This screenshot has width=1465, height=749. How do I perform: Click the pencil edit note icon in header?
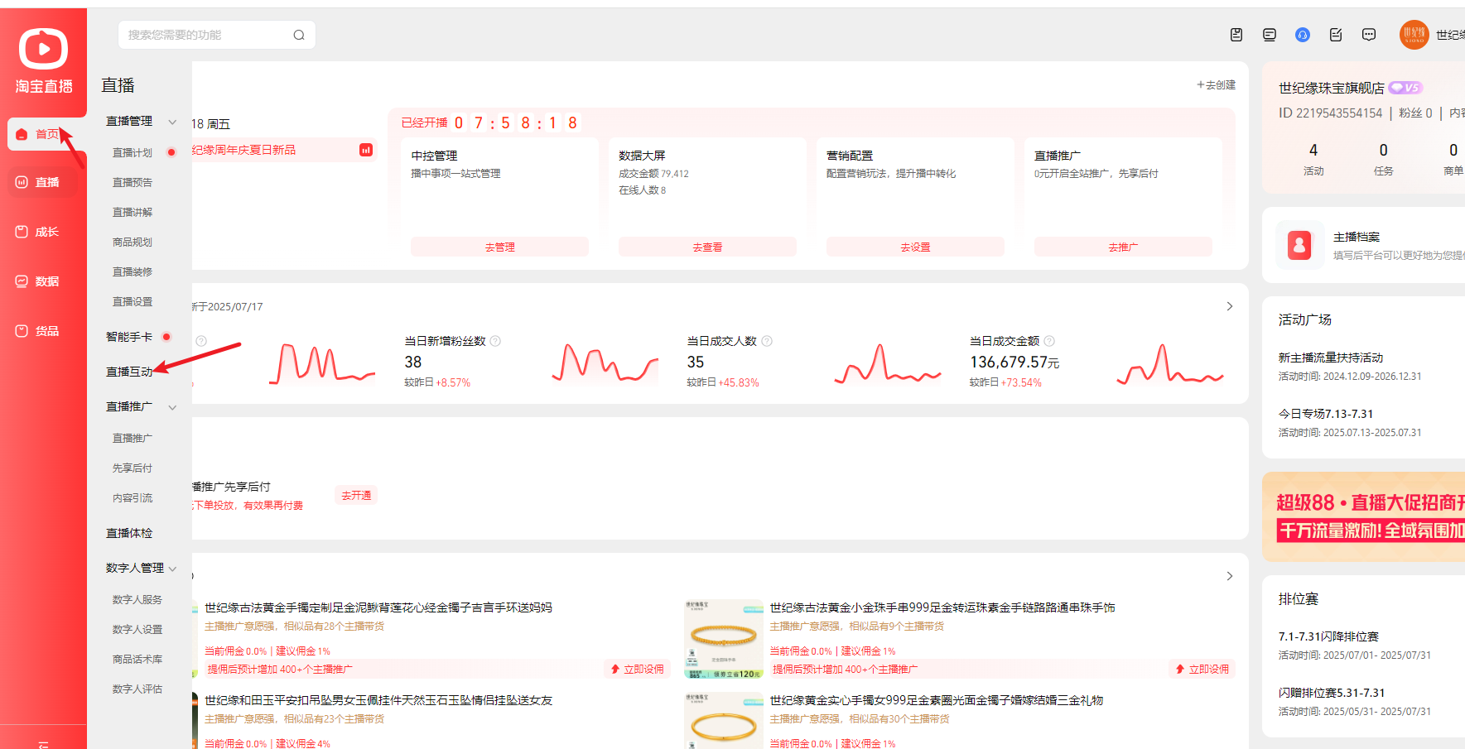pos(1336,35)
